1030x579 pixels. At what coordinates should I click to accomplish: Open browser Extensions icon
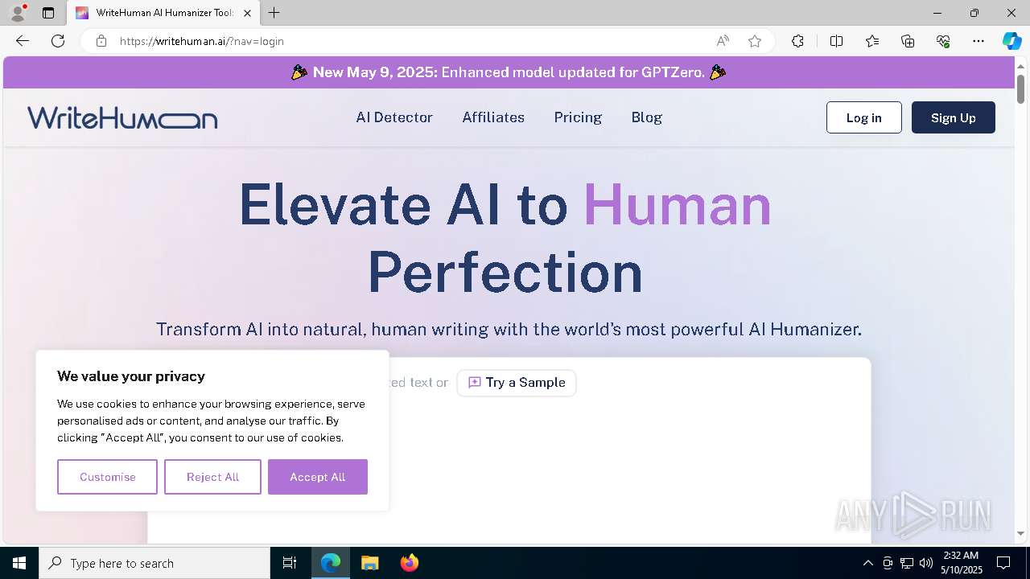(797, 41)
